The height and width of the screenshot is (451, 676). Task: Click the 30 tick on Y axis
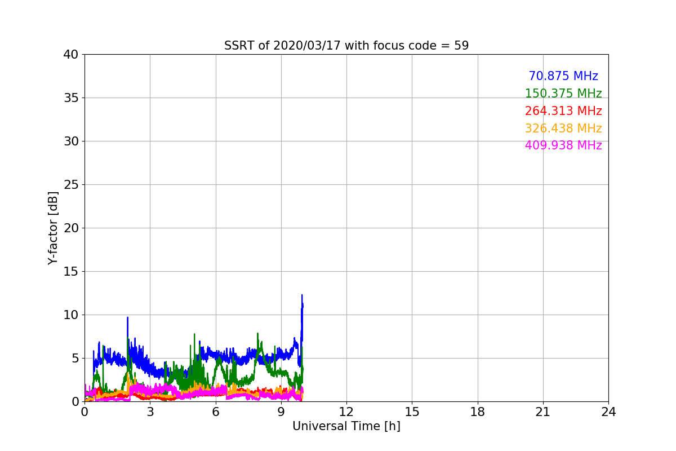point(71,142)
